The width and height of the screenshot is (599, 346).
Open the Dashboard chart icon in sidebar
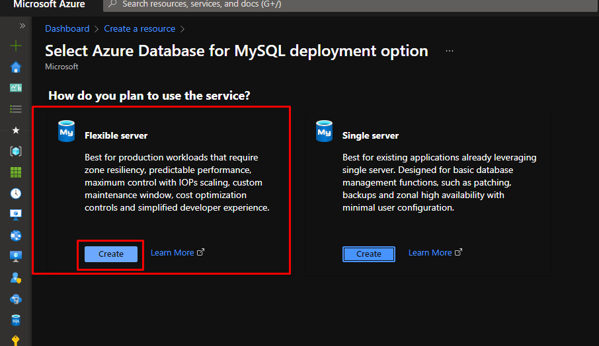[16, 88]
